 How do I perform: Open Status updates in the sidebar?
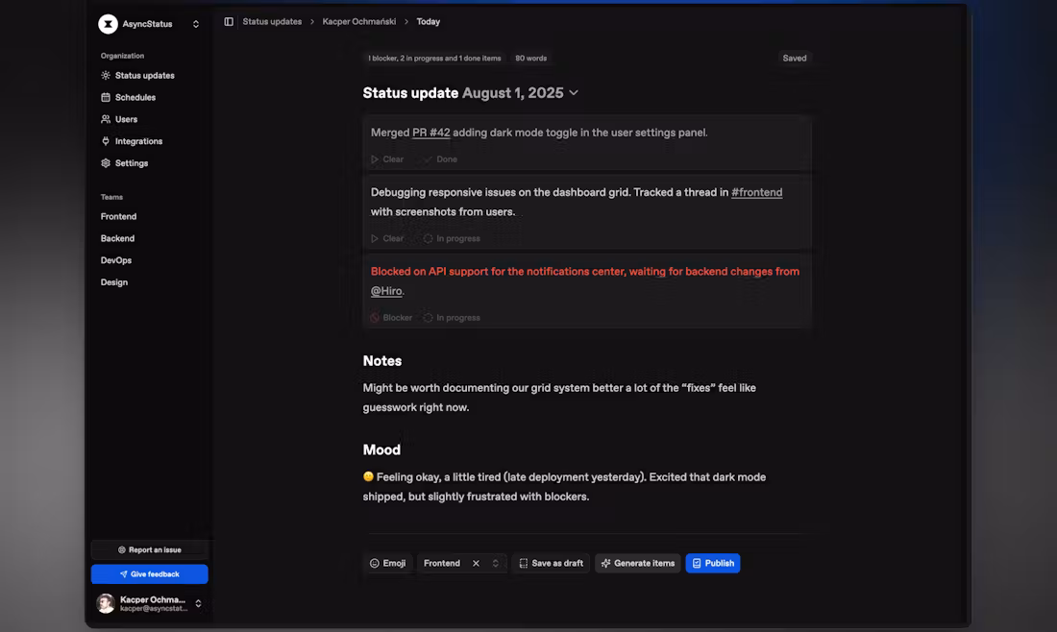[144, 75]
